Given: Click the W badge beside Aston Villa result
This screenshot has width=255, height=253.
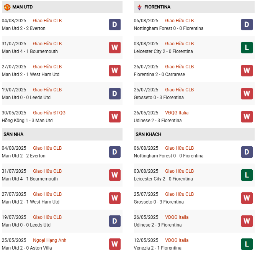Looking at the screenshot, I should pos(114,244).
